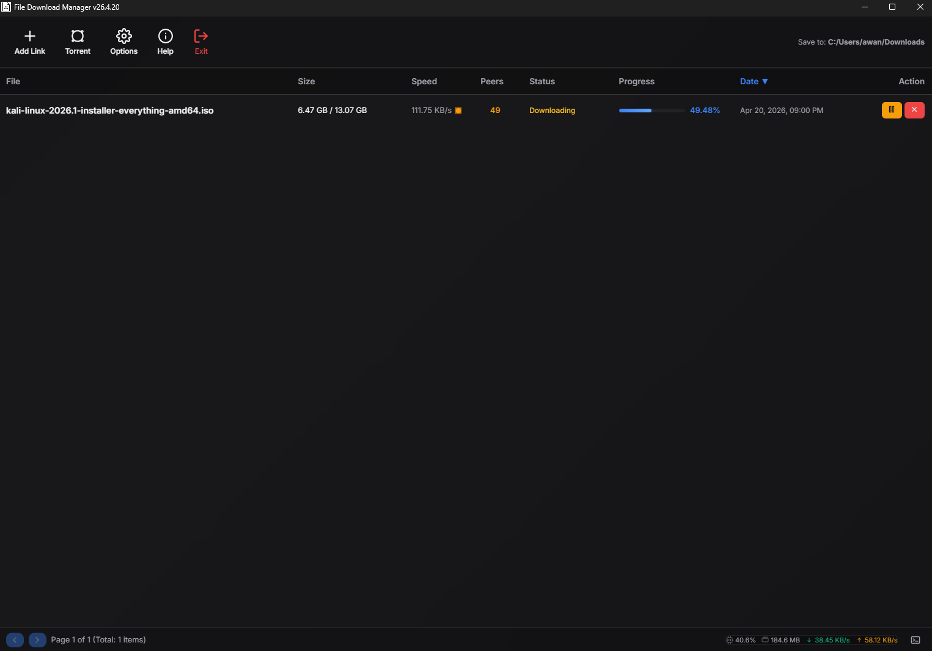Select the kali-linux-2026.1 ISO file row

coord(110,111)
